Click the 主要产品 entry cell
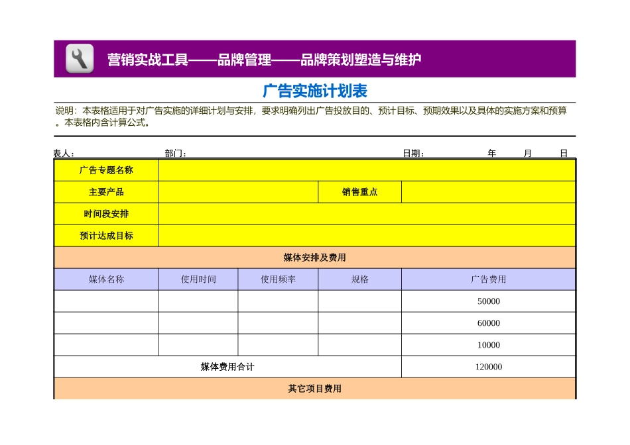Viewport: 630px width, 445px height. (x=239, y=191)
